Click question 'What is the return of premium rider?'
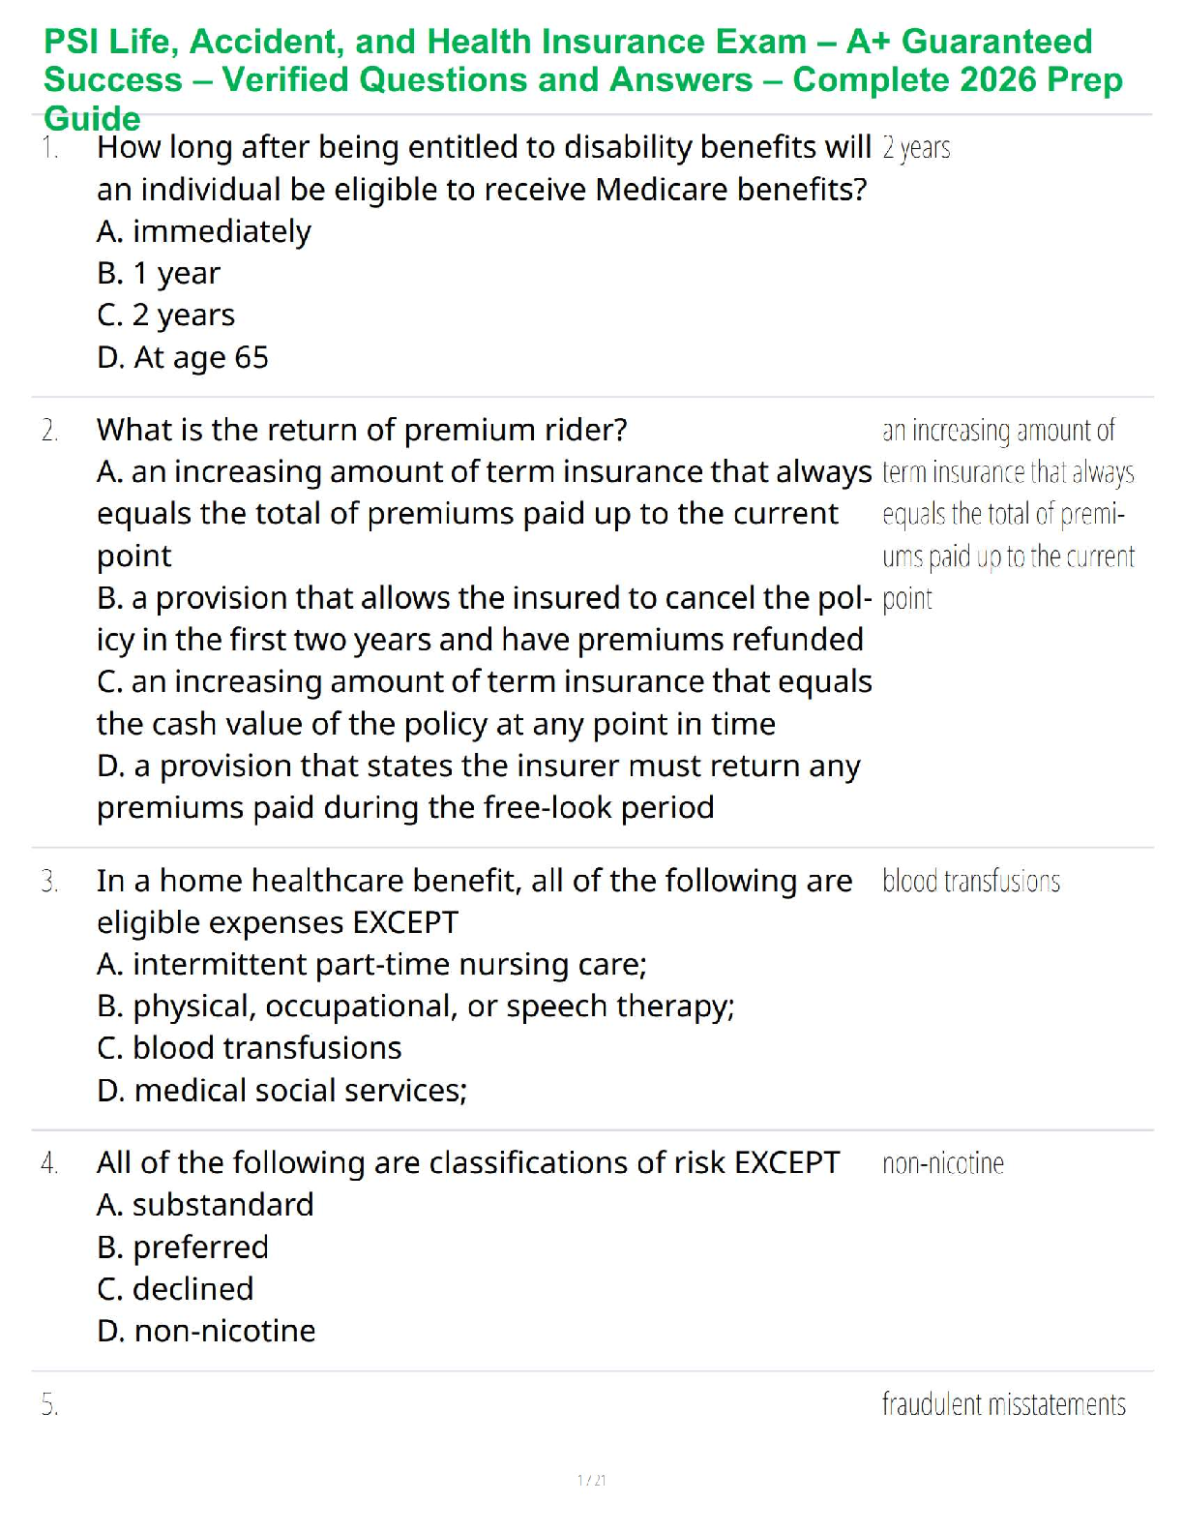Viewport: 1184px width, 1533px height. pyautogui.click(x=362, y=430)
